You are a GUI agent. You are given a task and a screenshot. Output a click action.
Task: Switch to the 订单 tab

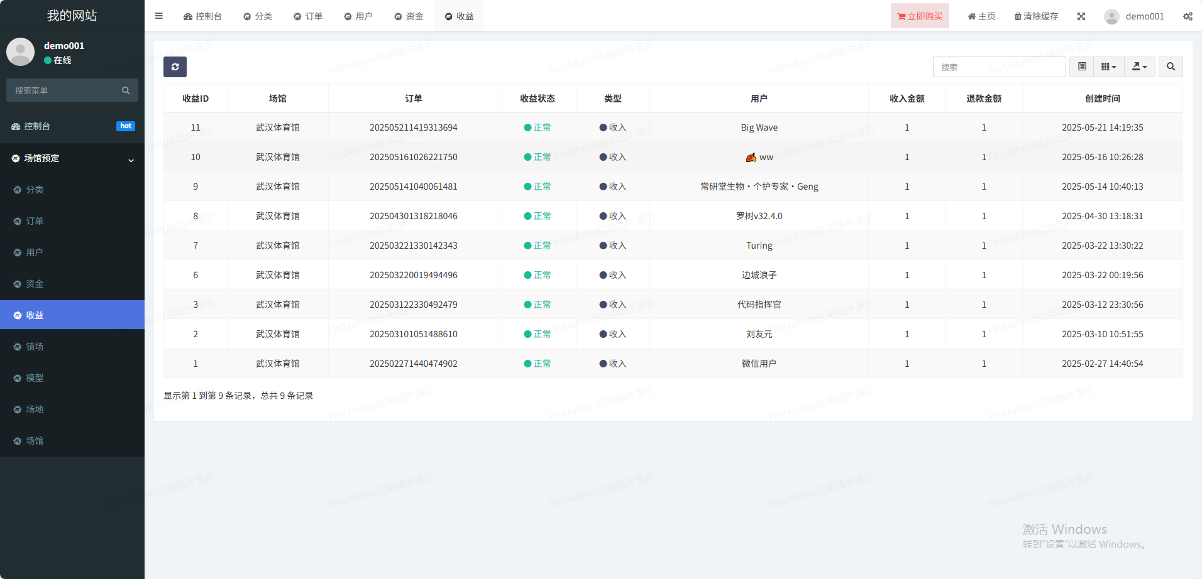pyautogui.click(x=308, y=16)
